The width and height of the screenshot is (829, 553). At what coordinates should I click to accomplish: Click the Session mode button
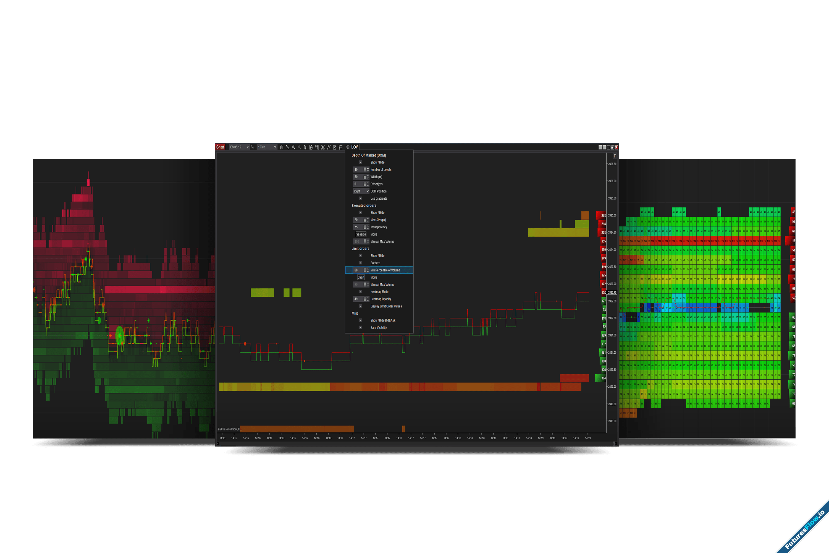click(x=361, y=234)
